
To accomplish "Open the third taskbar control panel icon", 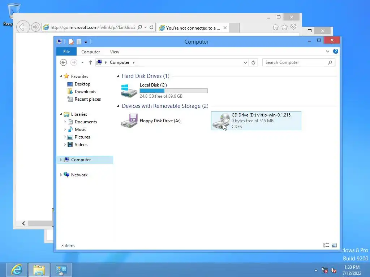I will pos(61,270).
